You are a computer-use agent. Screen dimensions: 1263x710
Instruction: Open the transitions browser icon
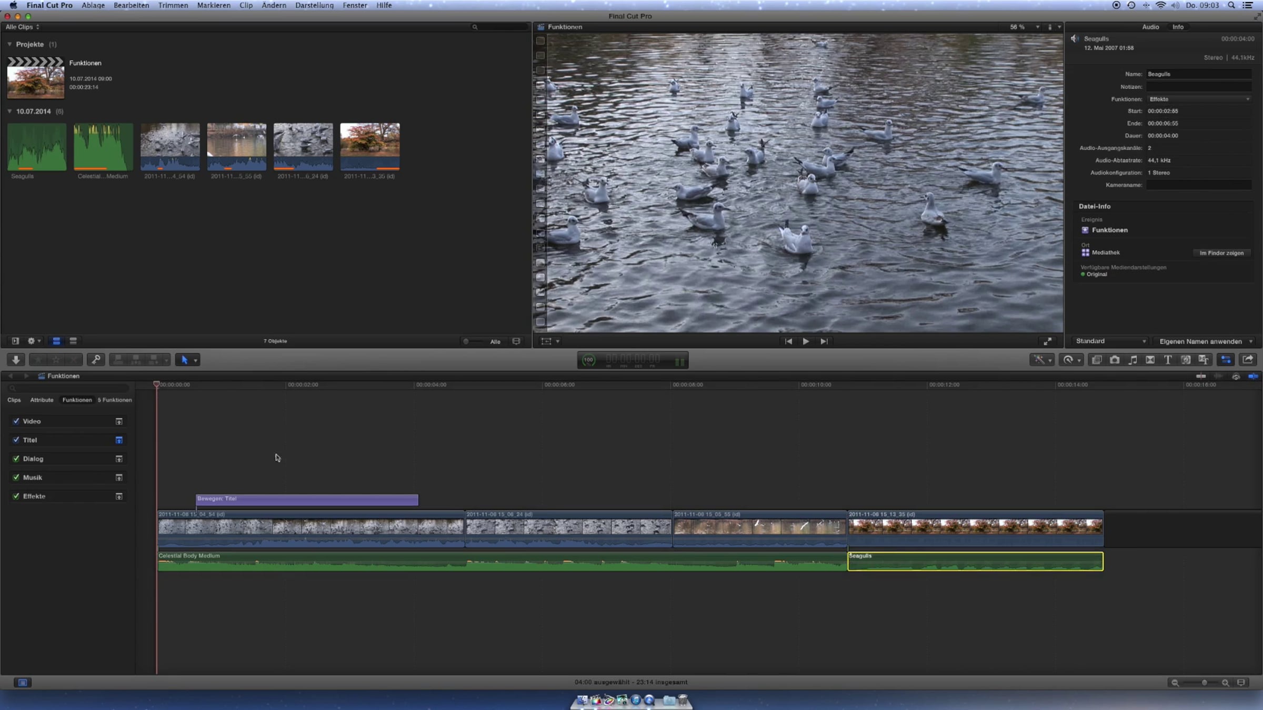point(1150,360)
